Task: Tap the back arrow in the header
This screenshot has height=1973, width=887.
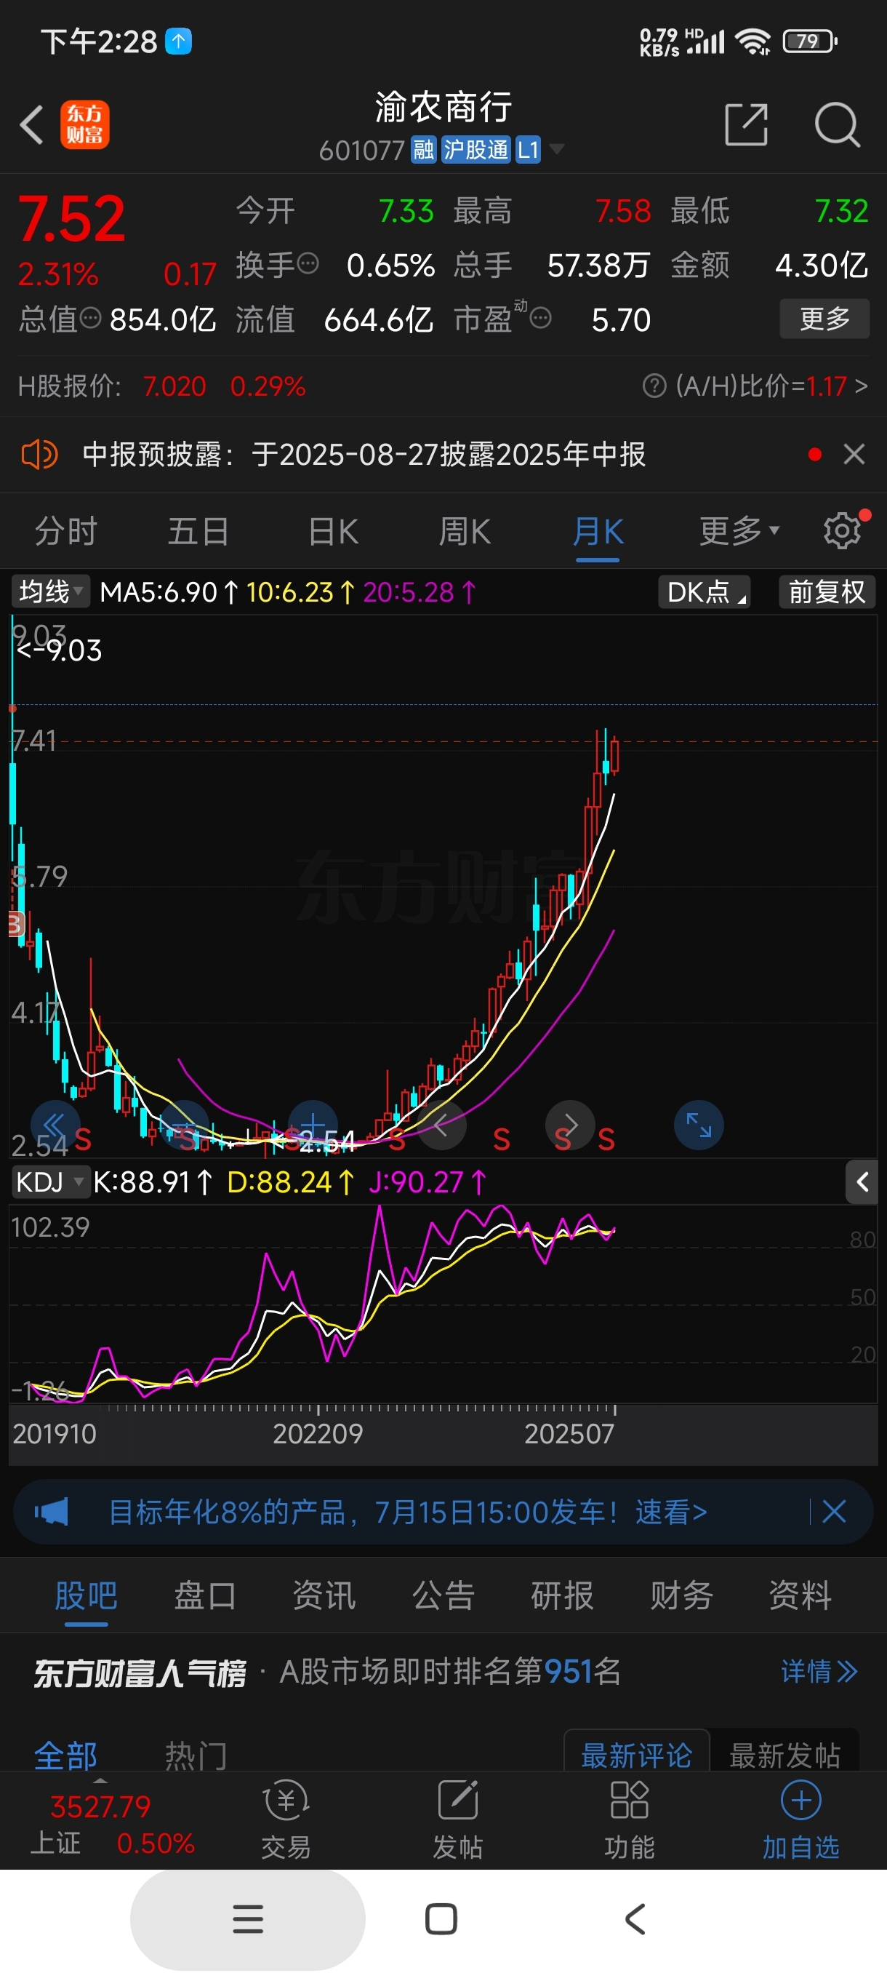Action: [x=31, y=124]
